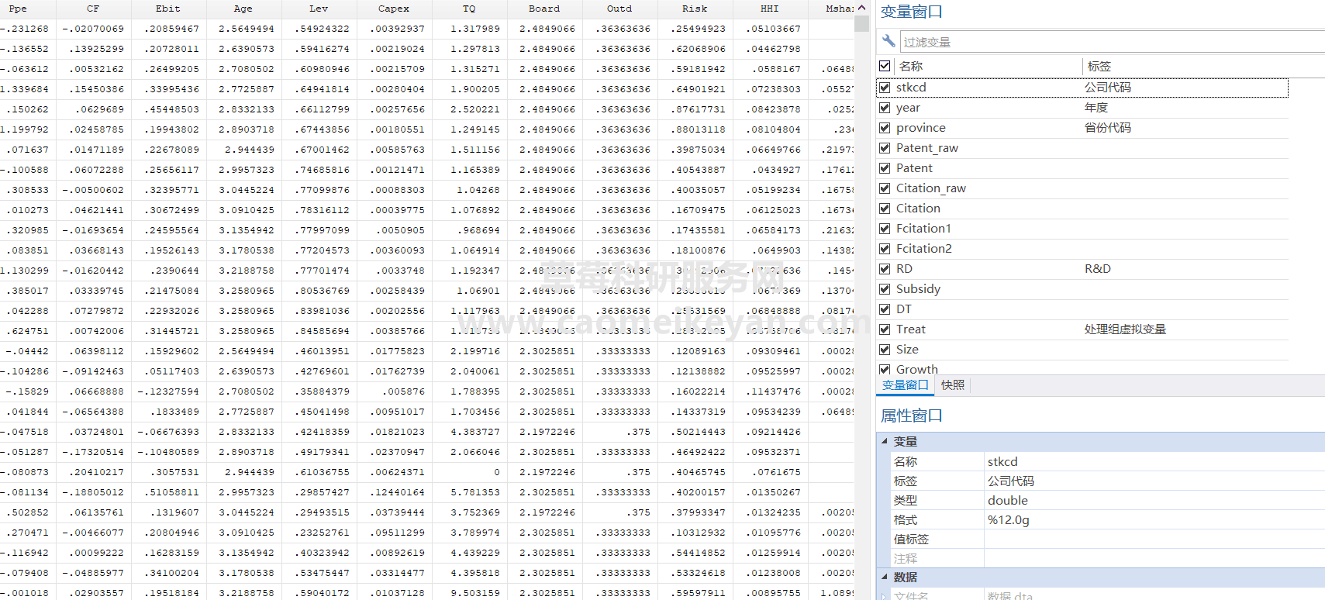Viewport: 1325px width, 600px height.
Task: Select the Outd cell value .375 in the row where TQ is 4.383727
Action: pyautogui.click(x=619, y=432)
